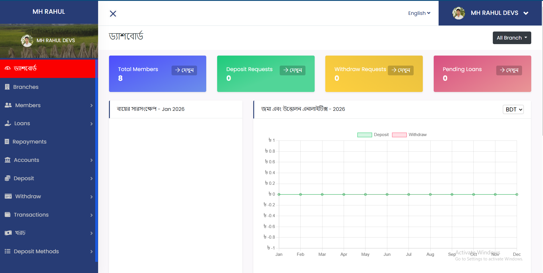Expand the Members submenu chevron
This screenshot has width=543, height=273.
point(92,105)
